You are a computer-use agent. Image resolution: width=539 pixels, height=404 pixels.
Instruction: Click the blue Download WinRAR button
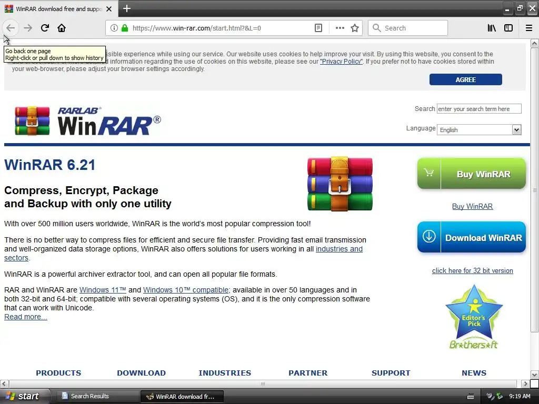click(471, 237)
